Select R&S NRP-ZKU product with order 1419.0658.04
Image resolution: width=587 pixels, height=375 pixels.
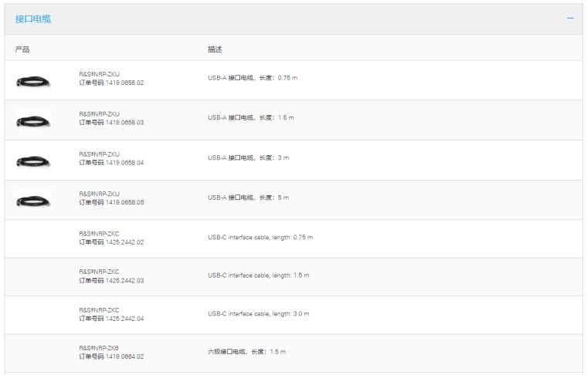pyautogui.click(x=100, y=154)
